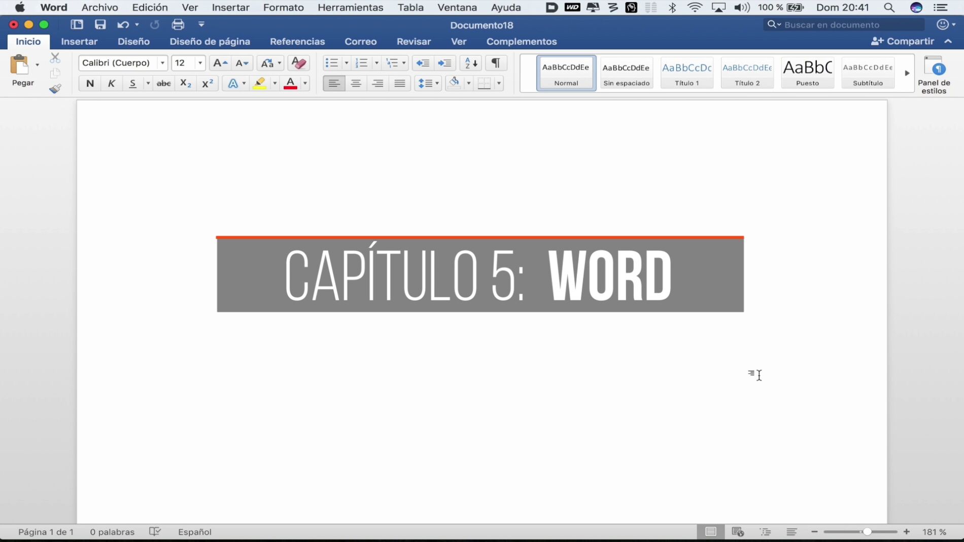Open the Panel de estilos

pos(934,75)
